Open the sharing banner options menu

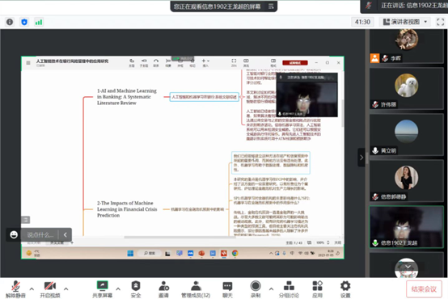(271, 6)
